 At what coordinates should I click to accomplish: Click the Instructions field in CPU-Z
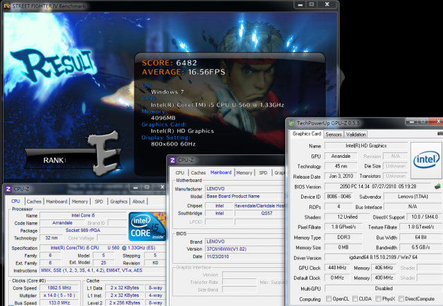pos(102,271)
